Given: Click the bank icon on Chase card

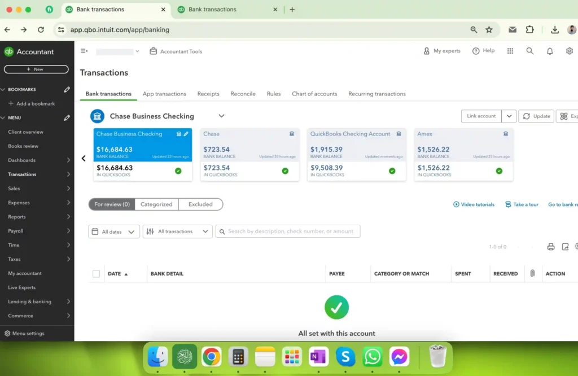Looking at the screenshot, I should point(292,134).
